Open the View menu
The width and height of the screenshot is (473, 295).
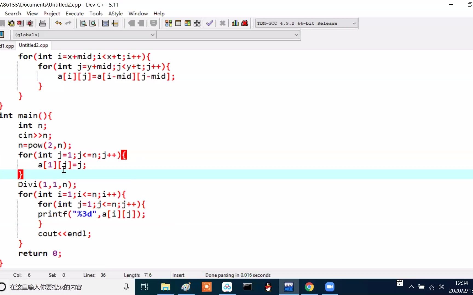32,13
